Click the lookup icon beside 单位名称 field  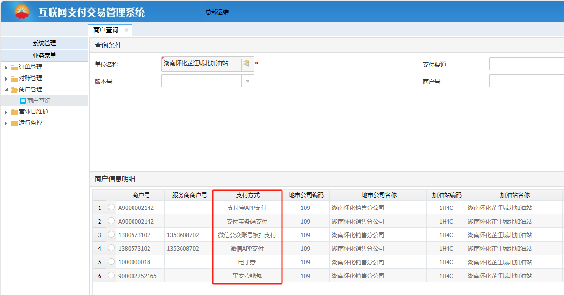click(246, 64)
